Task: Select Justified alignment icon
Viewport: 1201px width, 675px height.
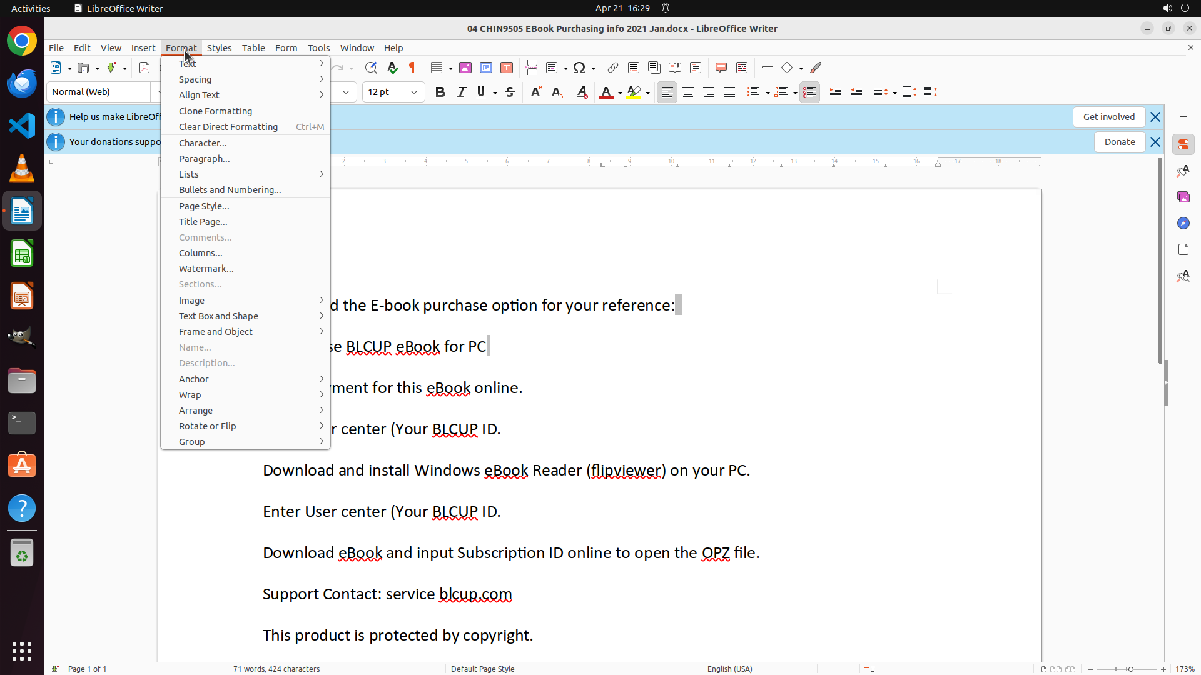Action: click(729, 92)
